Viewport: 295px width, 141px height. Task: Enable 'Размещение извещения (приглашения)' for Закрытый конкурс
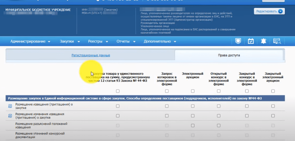(x=247, y=106)
